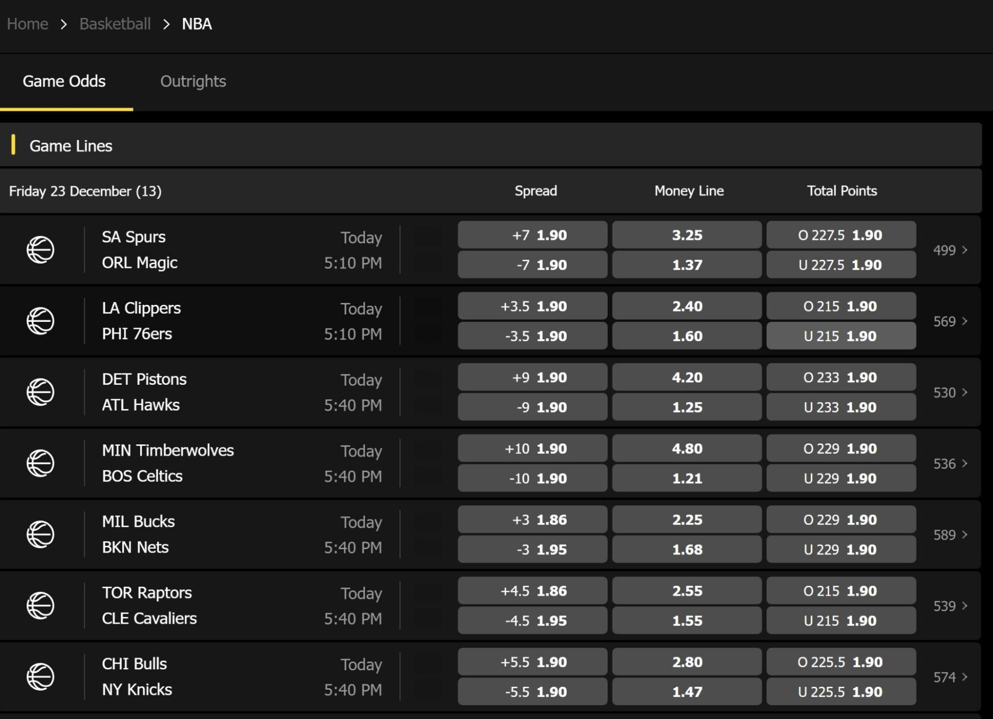Bet CLE Cavaliers -4.5 spread
993x719 pixels.
(533, 621)
